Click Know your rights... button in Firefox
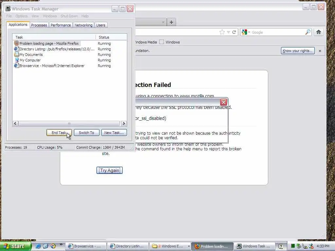The image size is (335, 251). (298, 51)
